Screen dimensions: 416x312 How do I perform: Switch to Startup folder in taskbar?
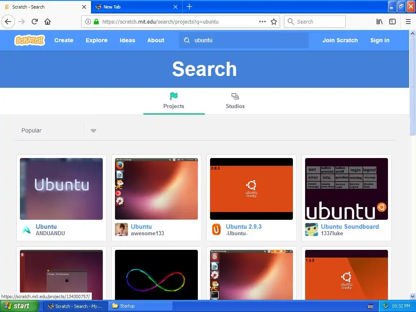[141, 306]
